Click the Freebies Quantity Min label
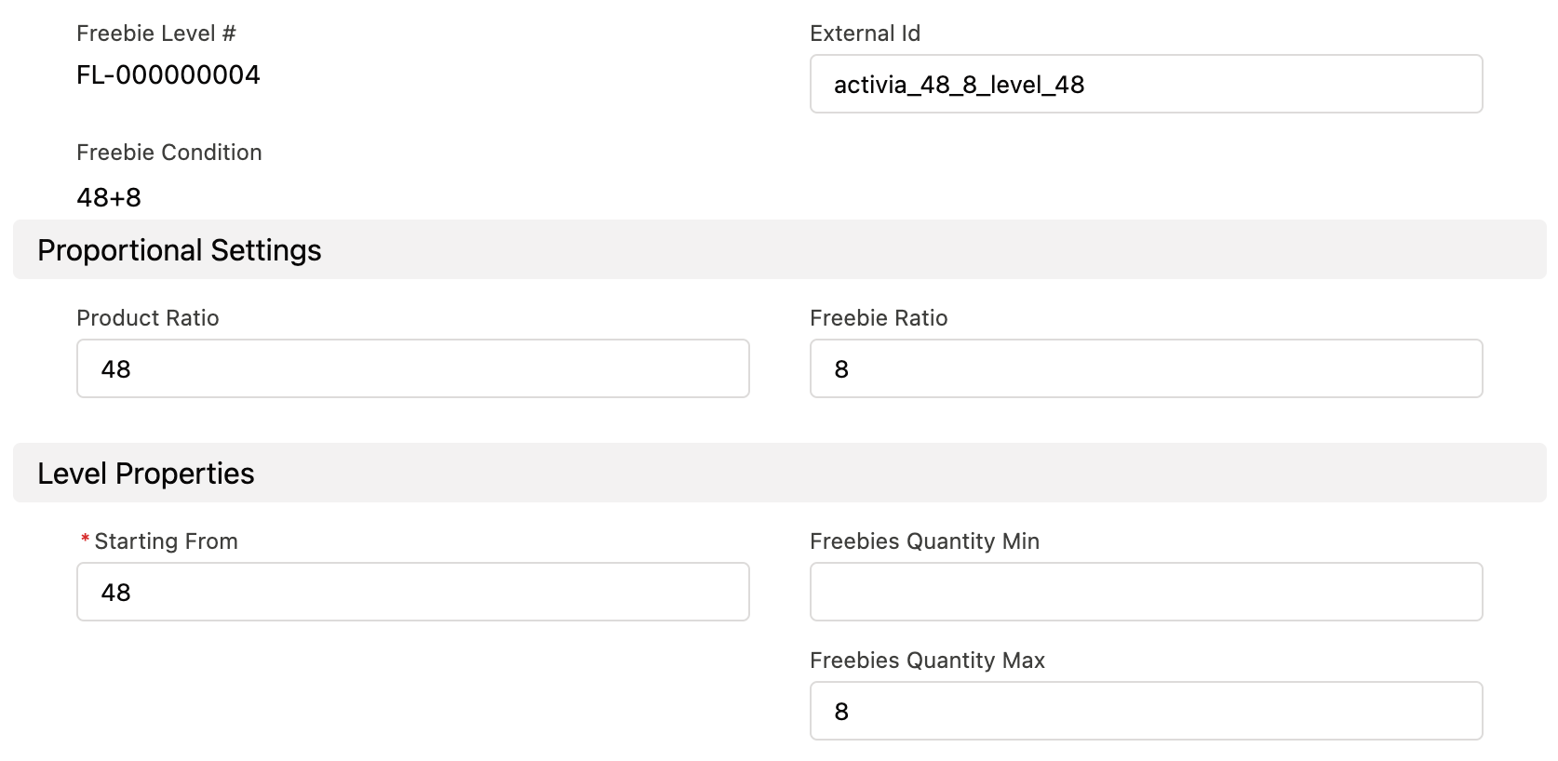The width and height of the screenshot is (1558, 761). [x=924, y=541]
